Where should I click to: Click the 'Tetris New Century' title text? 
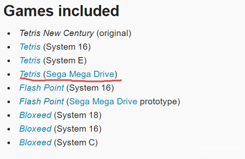pos(57,33)
